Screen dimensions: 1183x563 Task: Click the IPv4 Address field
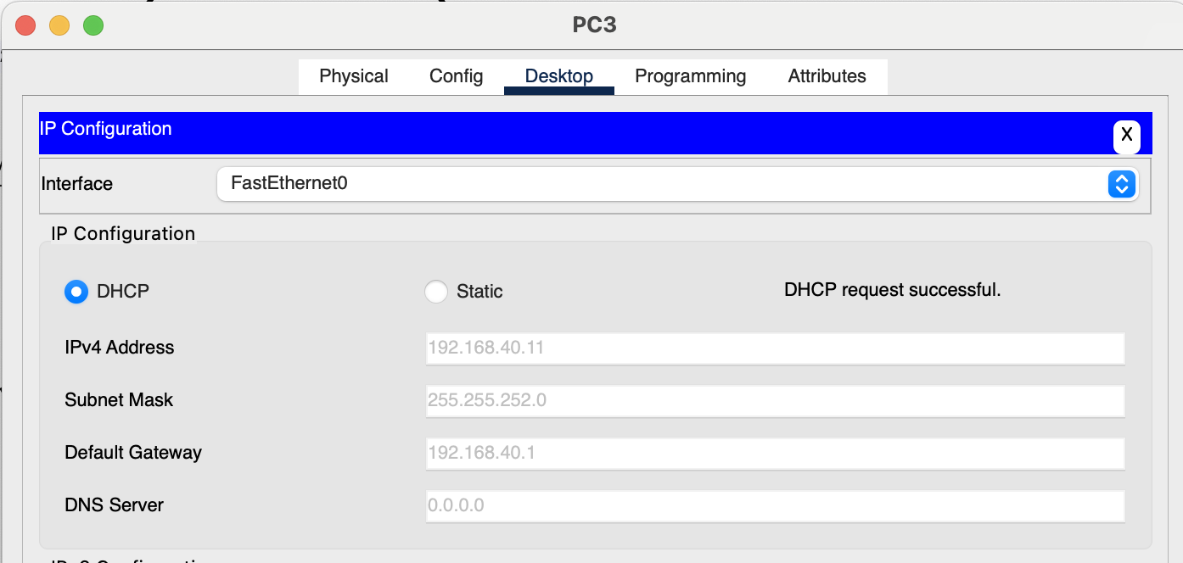click(x=776, y=348)
